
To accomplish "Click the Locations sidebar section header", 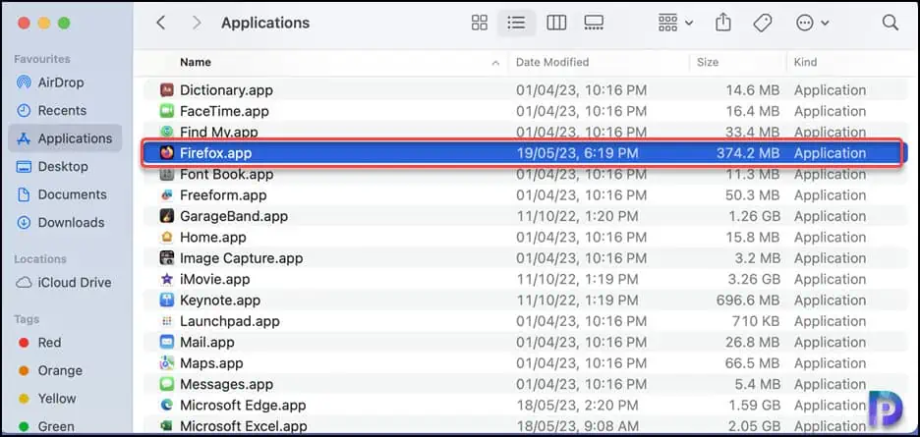I will 40,259.
